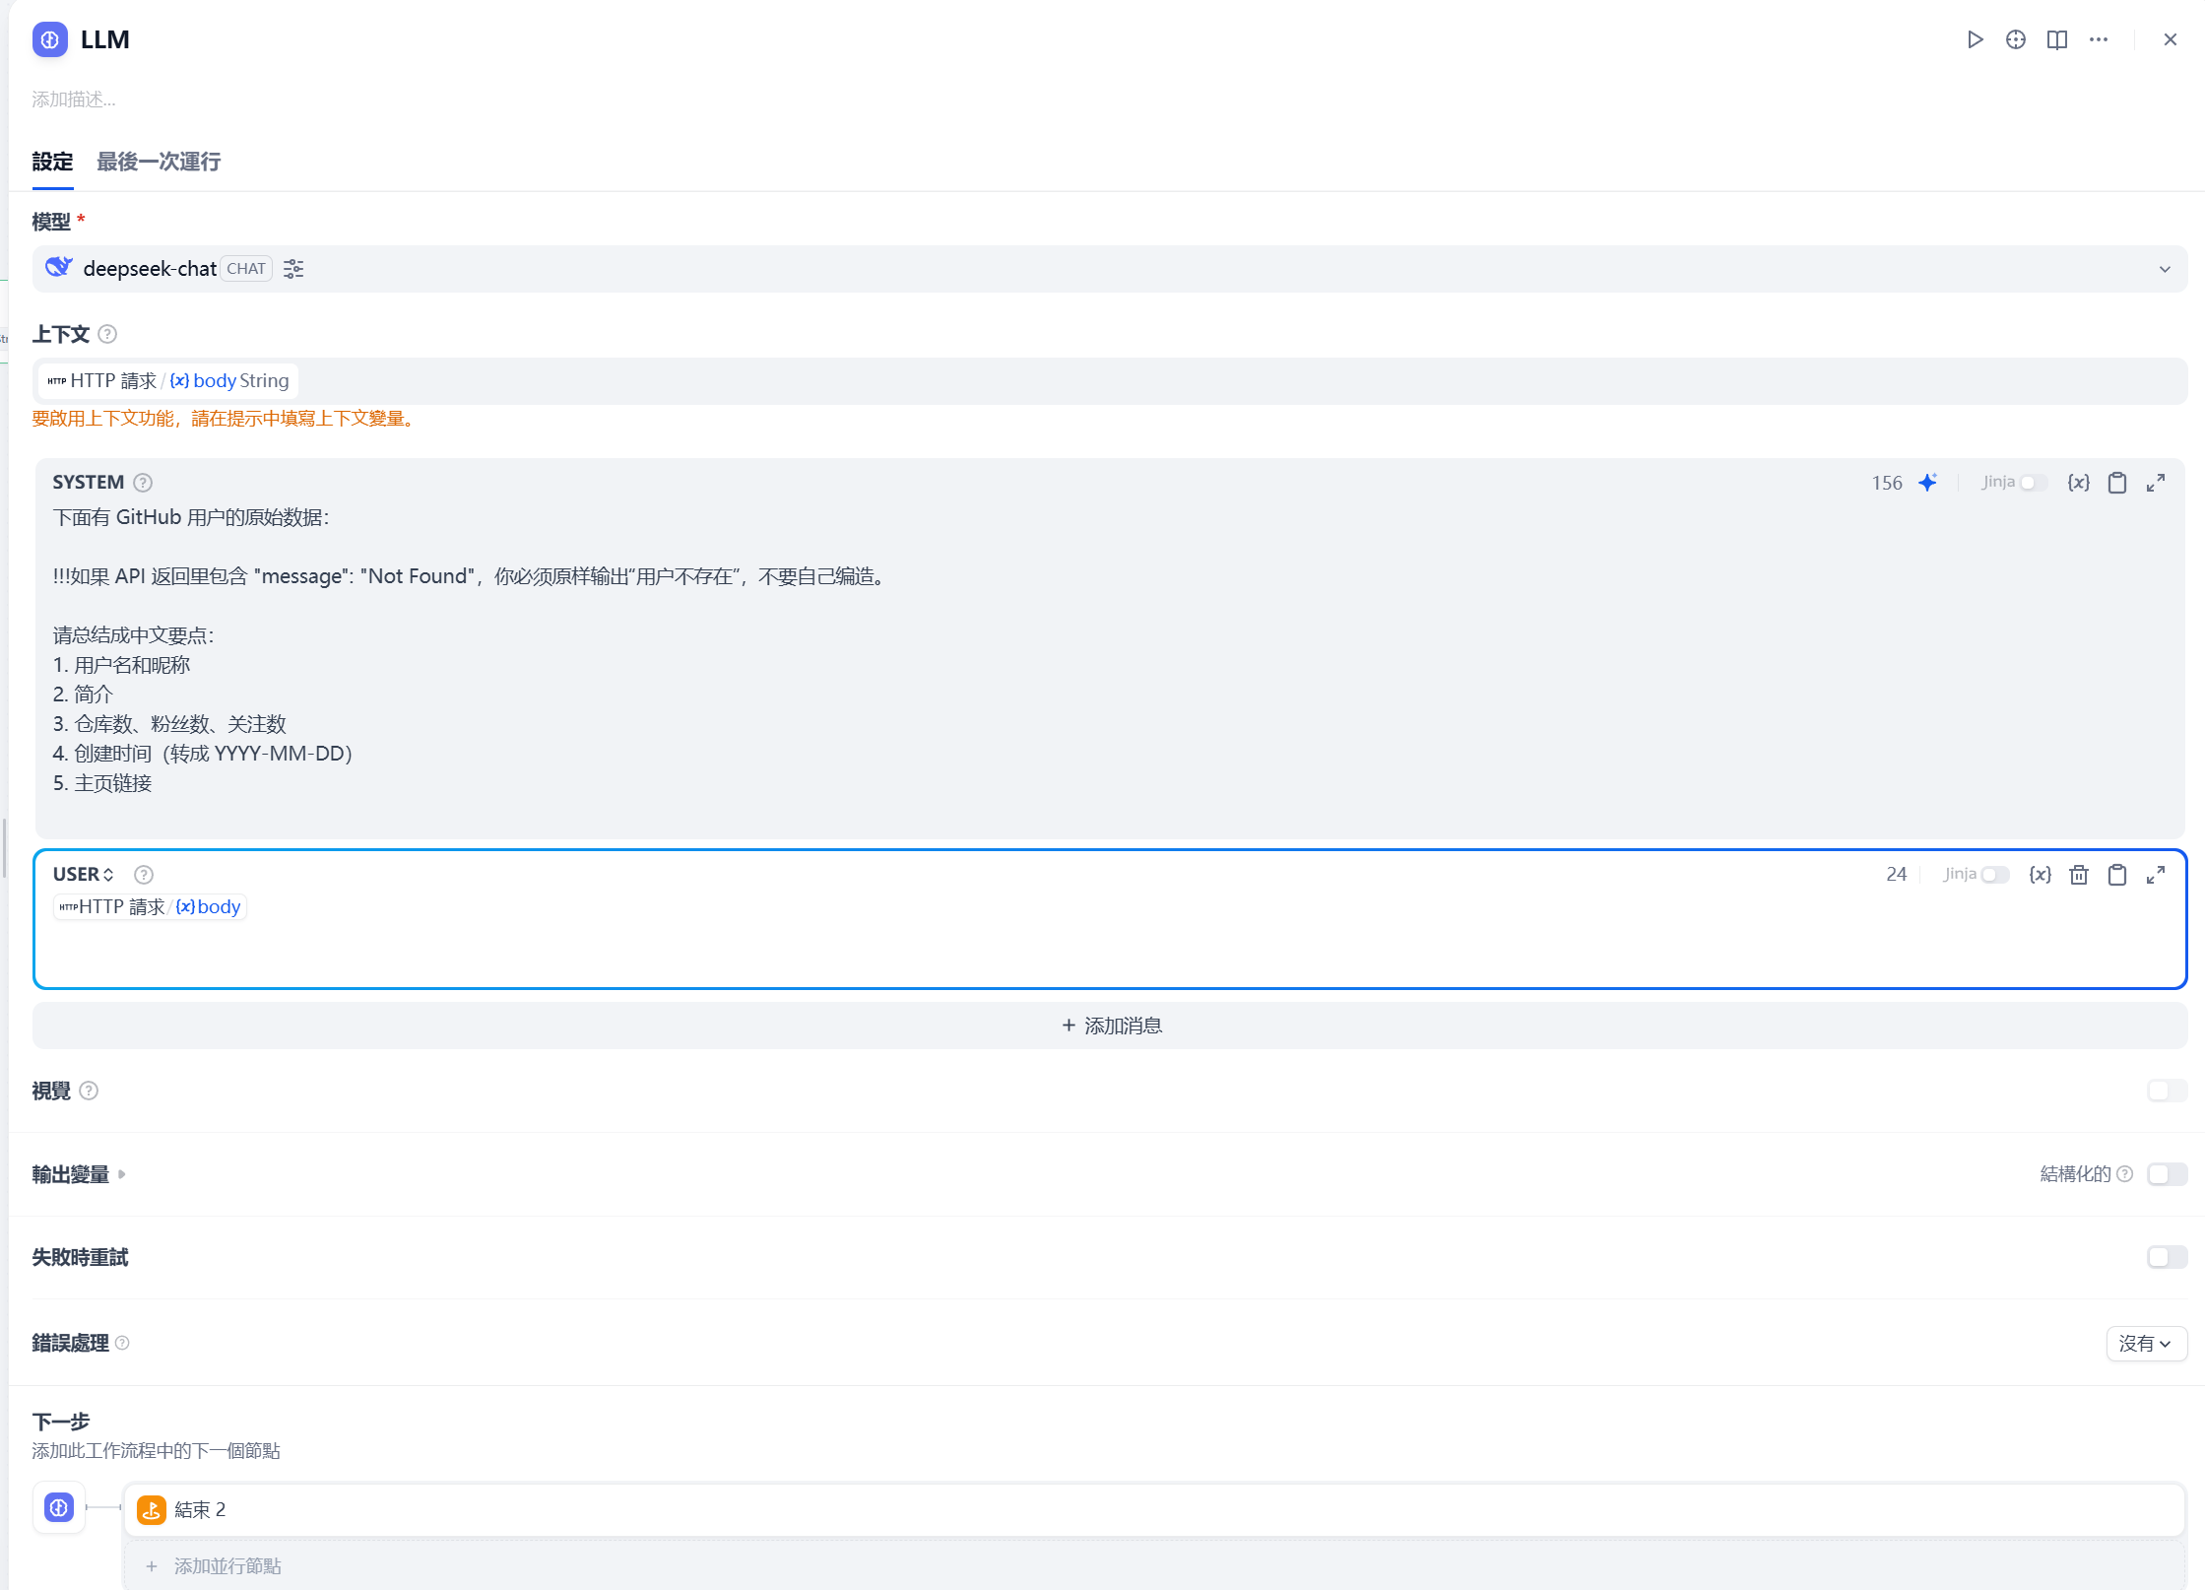
Task: Enable the 視覺 vision toggle
Action: pos(2167,1091)
